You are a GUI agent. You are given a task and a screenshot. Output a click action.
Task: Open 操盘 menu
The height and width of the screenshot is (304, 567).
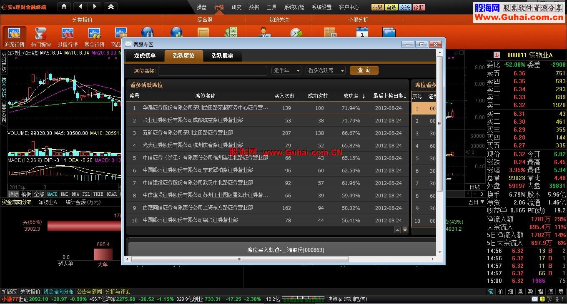tap(202, 7)
